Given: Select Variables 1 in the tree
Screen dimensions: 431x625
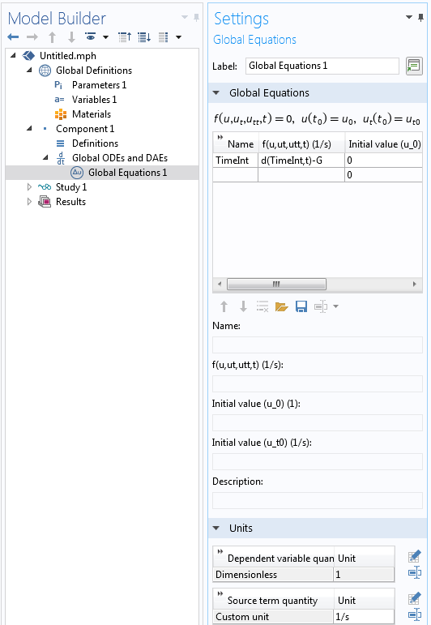Looking at the screenshot, I should (x=95, y=99).
